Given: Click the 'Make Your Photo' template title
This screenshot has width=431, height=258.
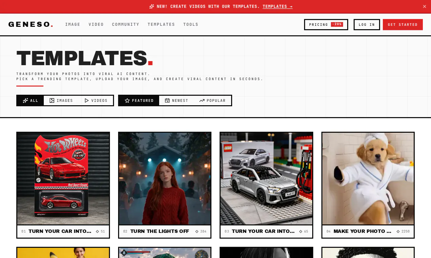Looking at the screenshot, I should click(362, 231).
